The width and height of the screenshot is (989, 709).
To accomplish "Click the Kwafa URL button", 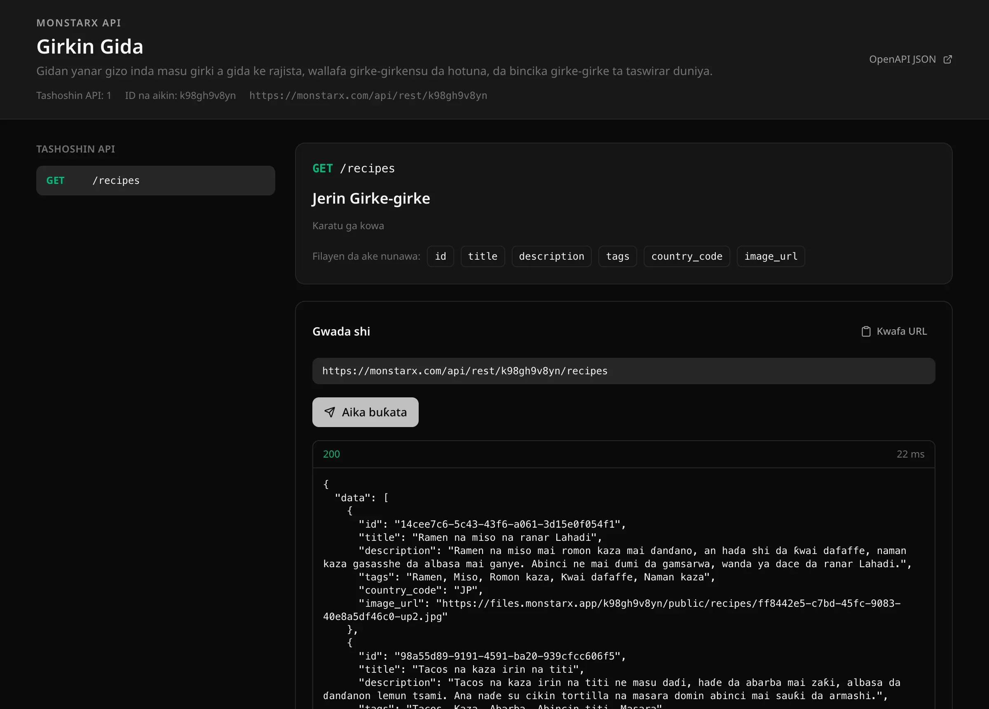I will coord(894,331).
